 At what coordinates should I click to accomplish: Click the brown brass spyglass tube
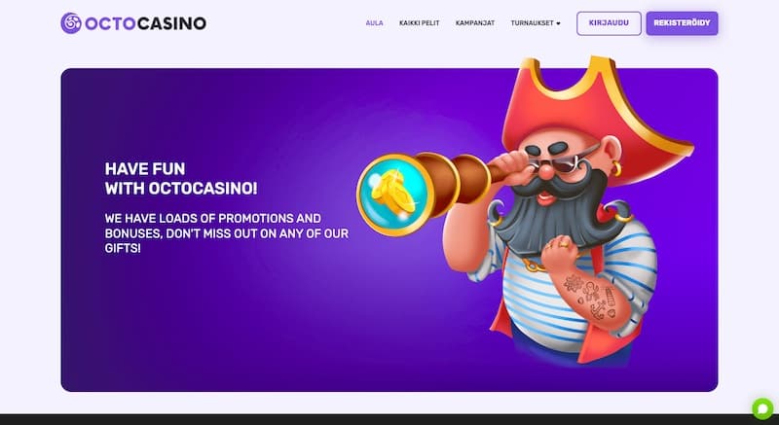click(x=457, y=180)
